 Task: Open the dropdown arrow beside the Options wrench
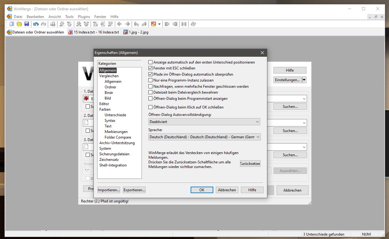pyautogui.click(x=159, y=24)
